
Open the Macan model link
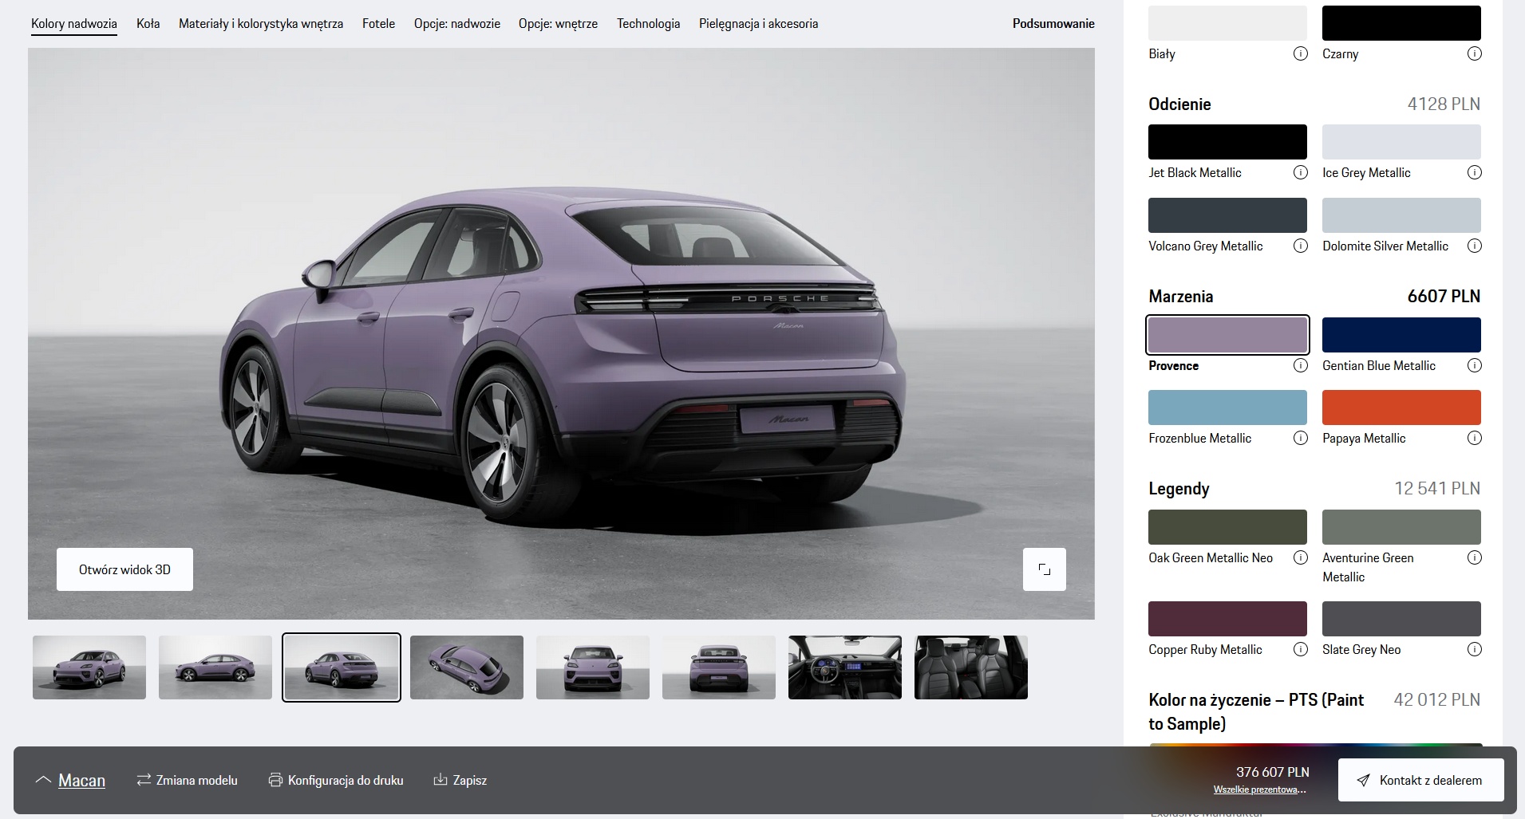pos(81,781)
